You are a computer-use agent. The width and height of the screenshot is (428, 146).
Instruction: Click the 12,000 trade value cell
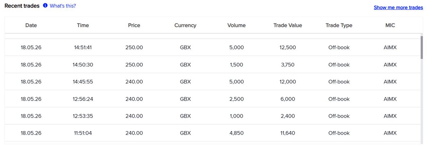pos(288,82)
